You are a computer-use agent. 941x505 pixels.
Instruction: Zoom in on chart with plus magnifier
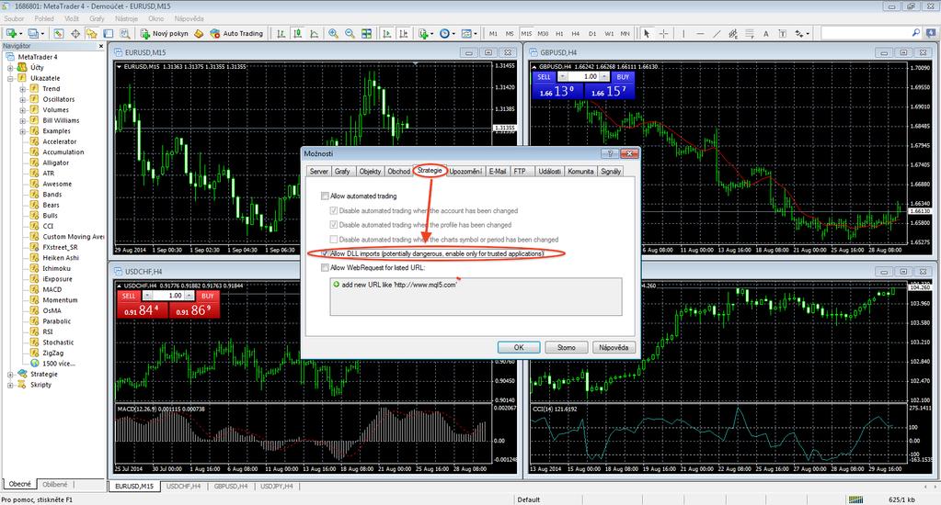coord(333,34)
